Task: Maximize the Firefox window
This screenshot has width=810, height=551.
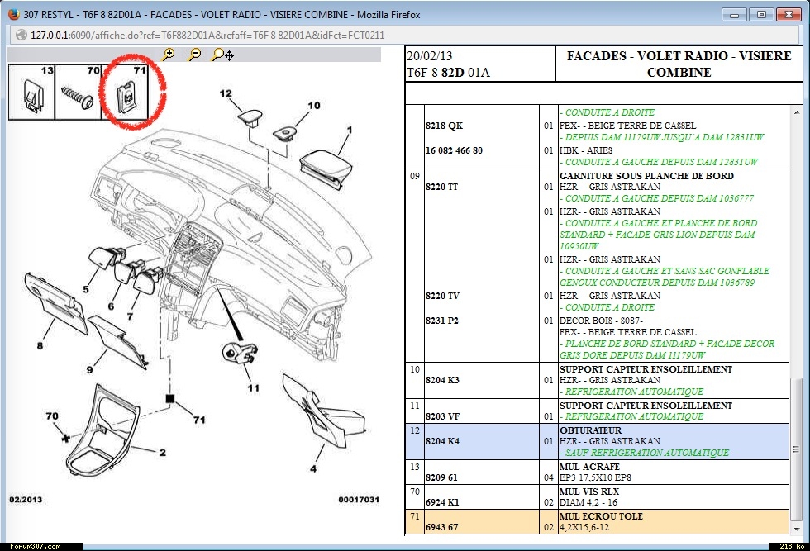Action: [x=760, y=14]
